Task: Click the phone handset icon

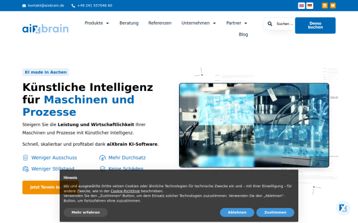Action: pyautogui.click(x=73, y=6)
